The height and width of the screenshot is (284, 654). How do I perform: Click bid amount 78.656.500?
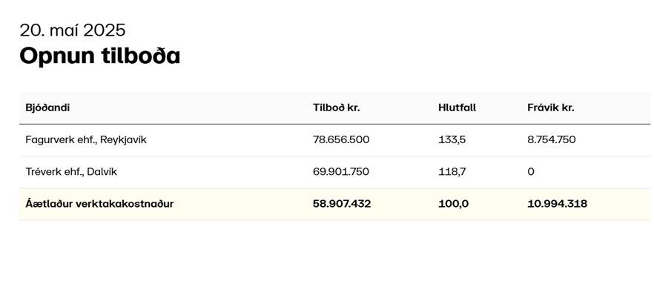click(x=341, y=139)
